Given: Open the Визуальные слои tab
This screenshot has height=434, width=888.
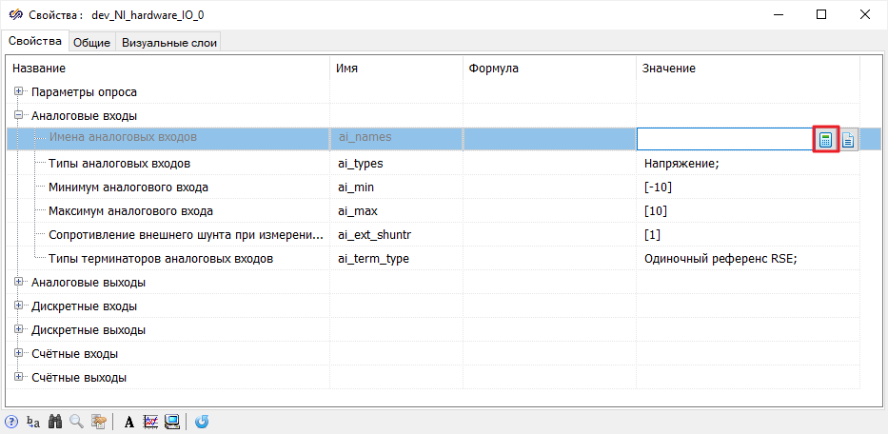Looking at the screenshot, I should tap(168, 43).
